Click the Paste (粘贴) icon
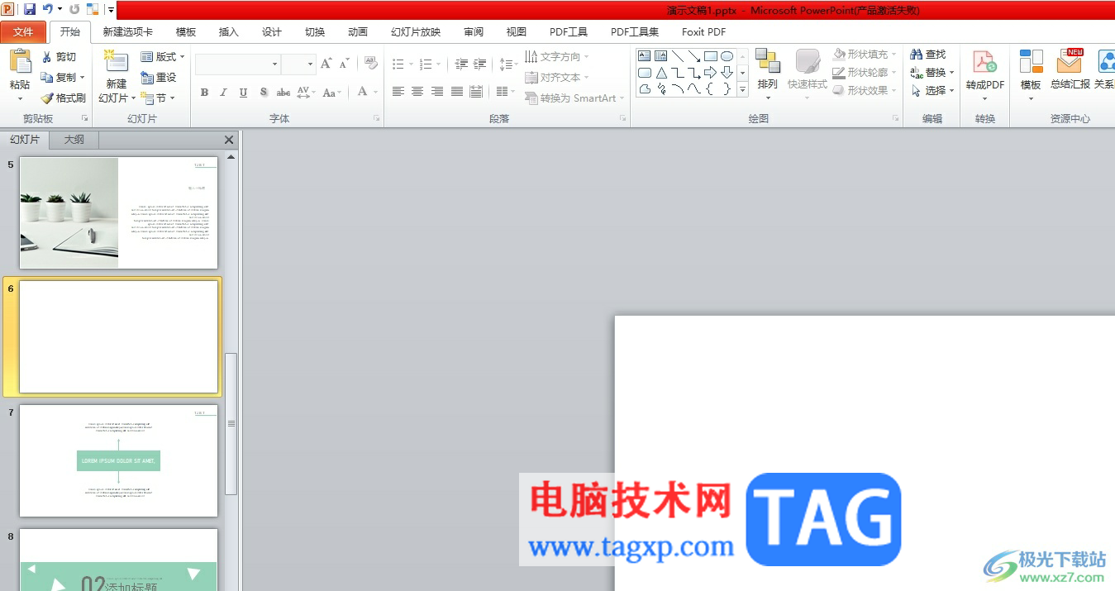This screenshot has width=1115, height=591. click(20, 63)
